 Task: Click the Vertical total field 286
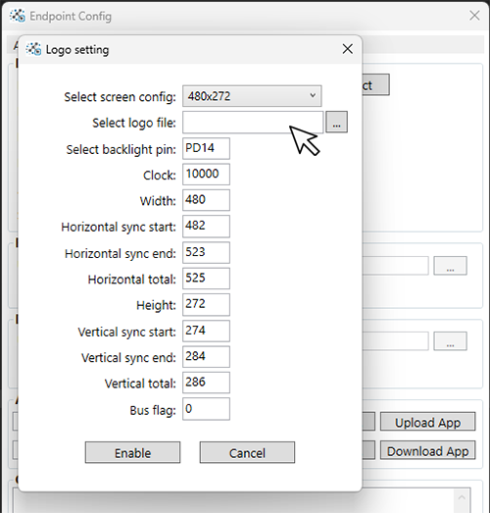[206, 383]
